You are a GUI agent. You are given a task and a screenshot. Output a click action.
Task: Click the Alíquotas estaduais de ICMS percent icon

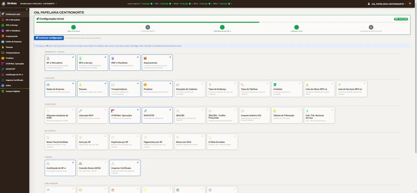[48, 111]
